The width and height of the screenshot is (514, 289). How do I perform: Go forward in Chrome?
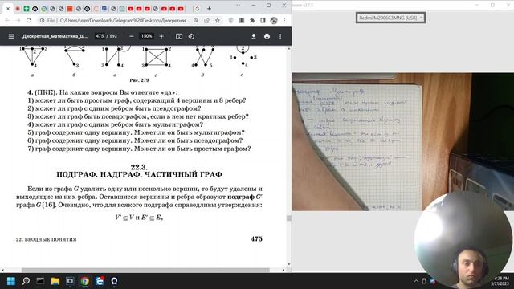click(x=18, y=20)
